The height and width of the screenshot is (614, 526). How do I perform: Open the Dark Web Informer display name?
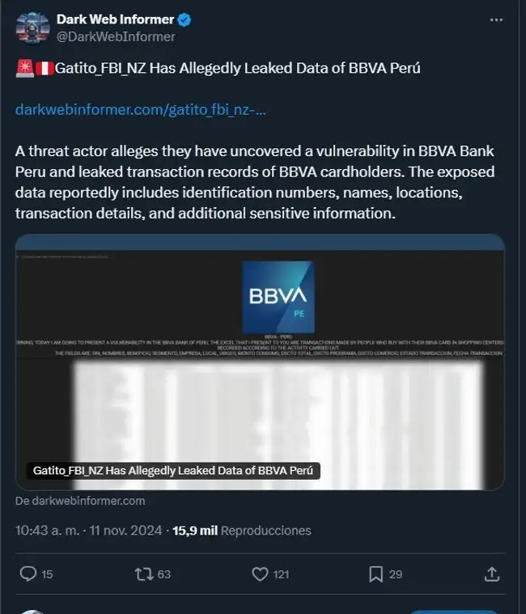[x=115, y=19]
